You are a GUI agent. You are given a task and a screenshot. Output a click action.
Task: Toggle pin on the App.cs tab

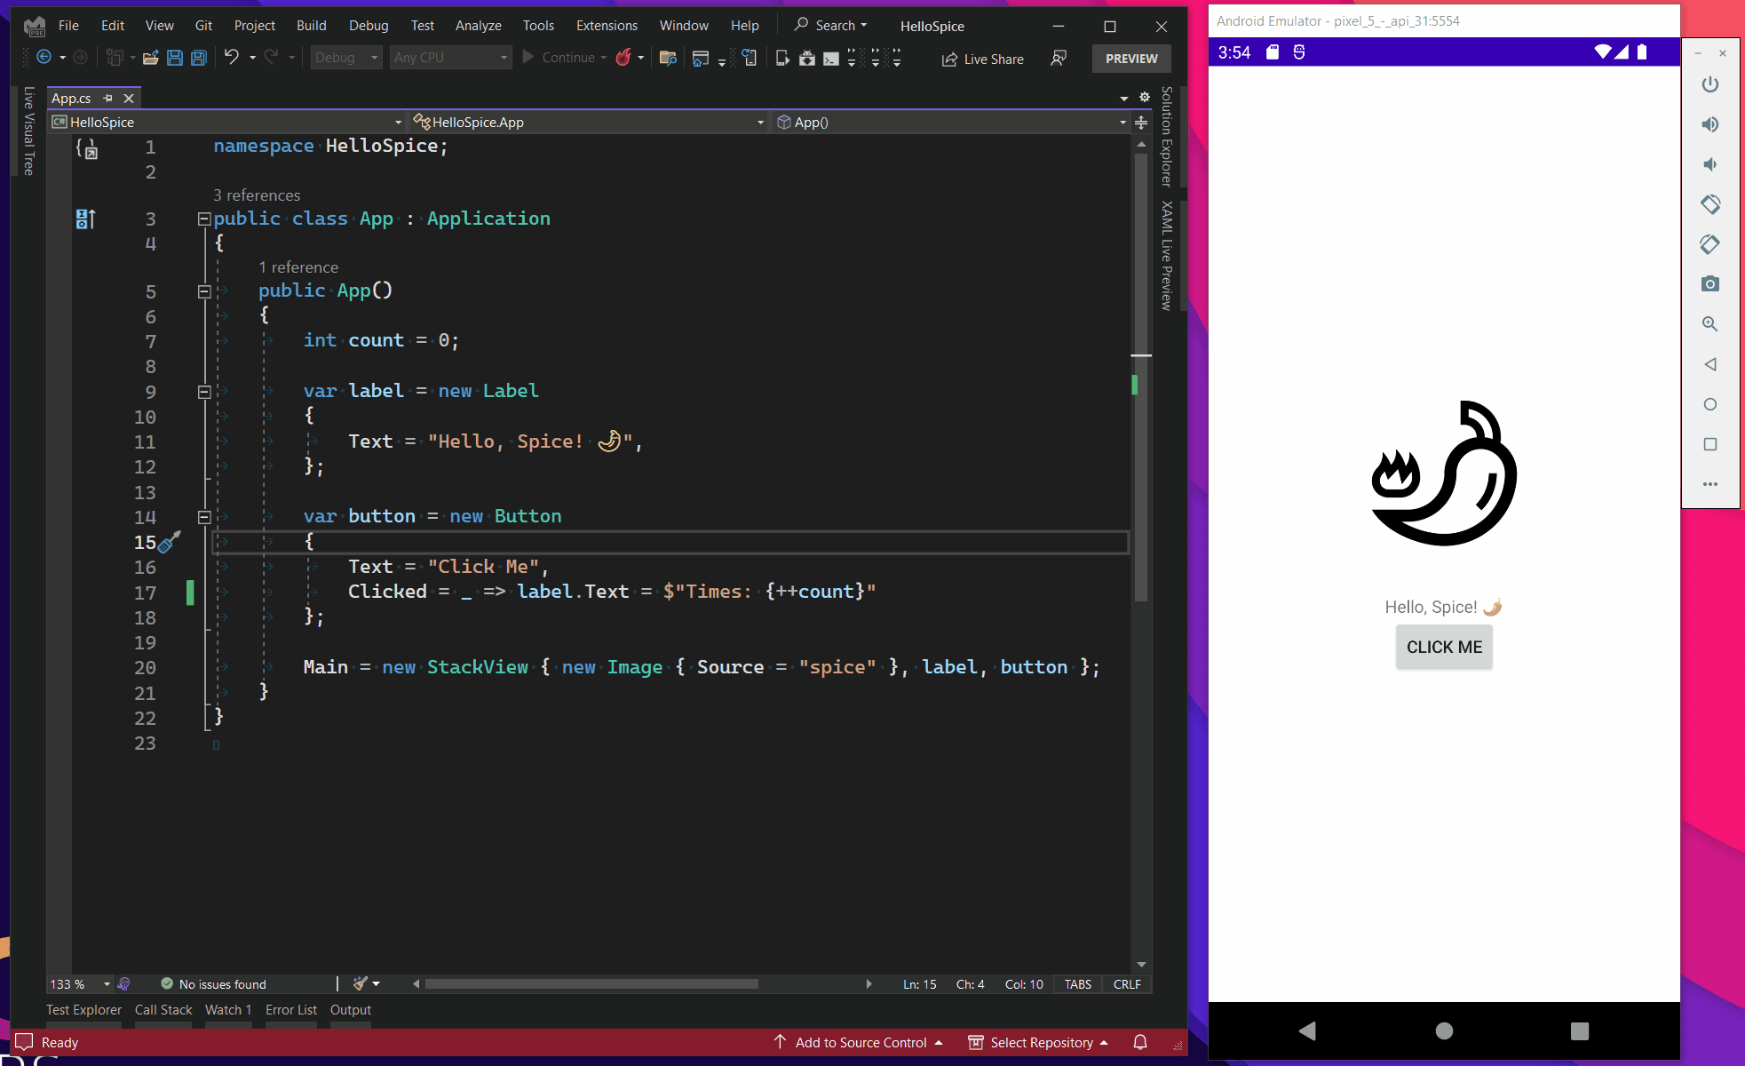tap(108, 98)
